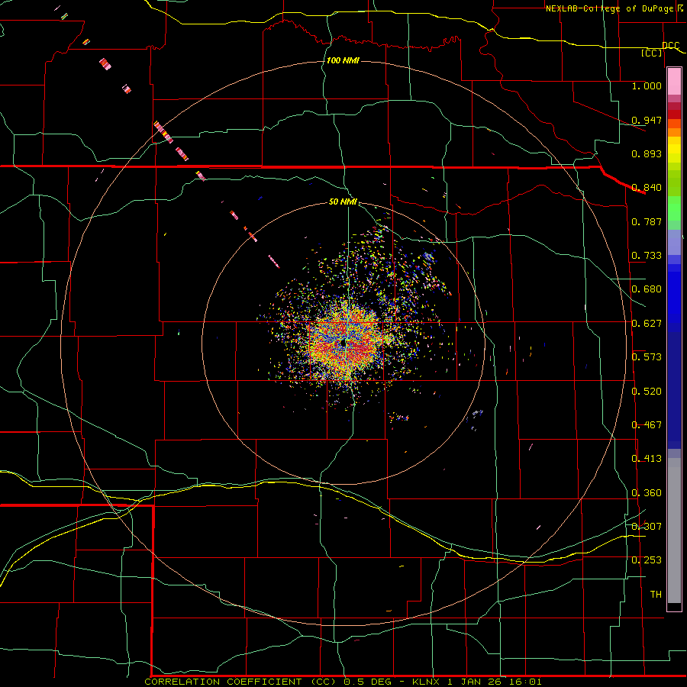Click the 0.787 scale value

click(647, 221)
